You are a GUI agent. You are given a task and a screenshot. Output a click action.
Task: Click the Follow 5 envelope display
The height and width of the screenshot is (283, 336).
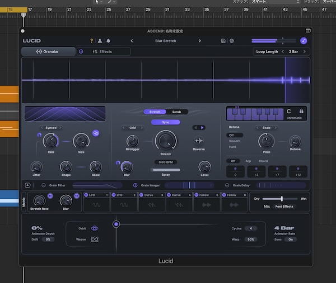click(207, 205)
